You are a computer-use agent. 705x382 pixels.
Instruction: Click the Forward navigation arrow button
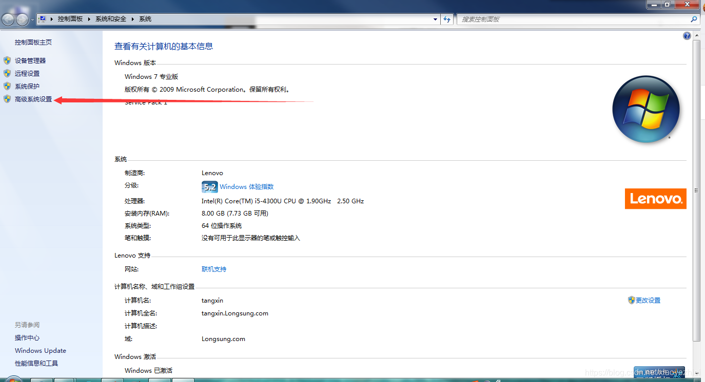coord(23,19)
